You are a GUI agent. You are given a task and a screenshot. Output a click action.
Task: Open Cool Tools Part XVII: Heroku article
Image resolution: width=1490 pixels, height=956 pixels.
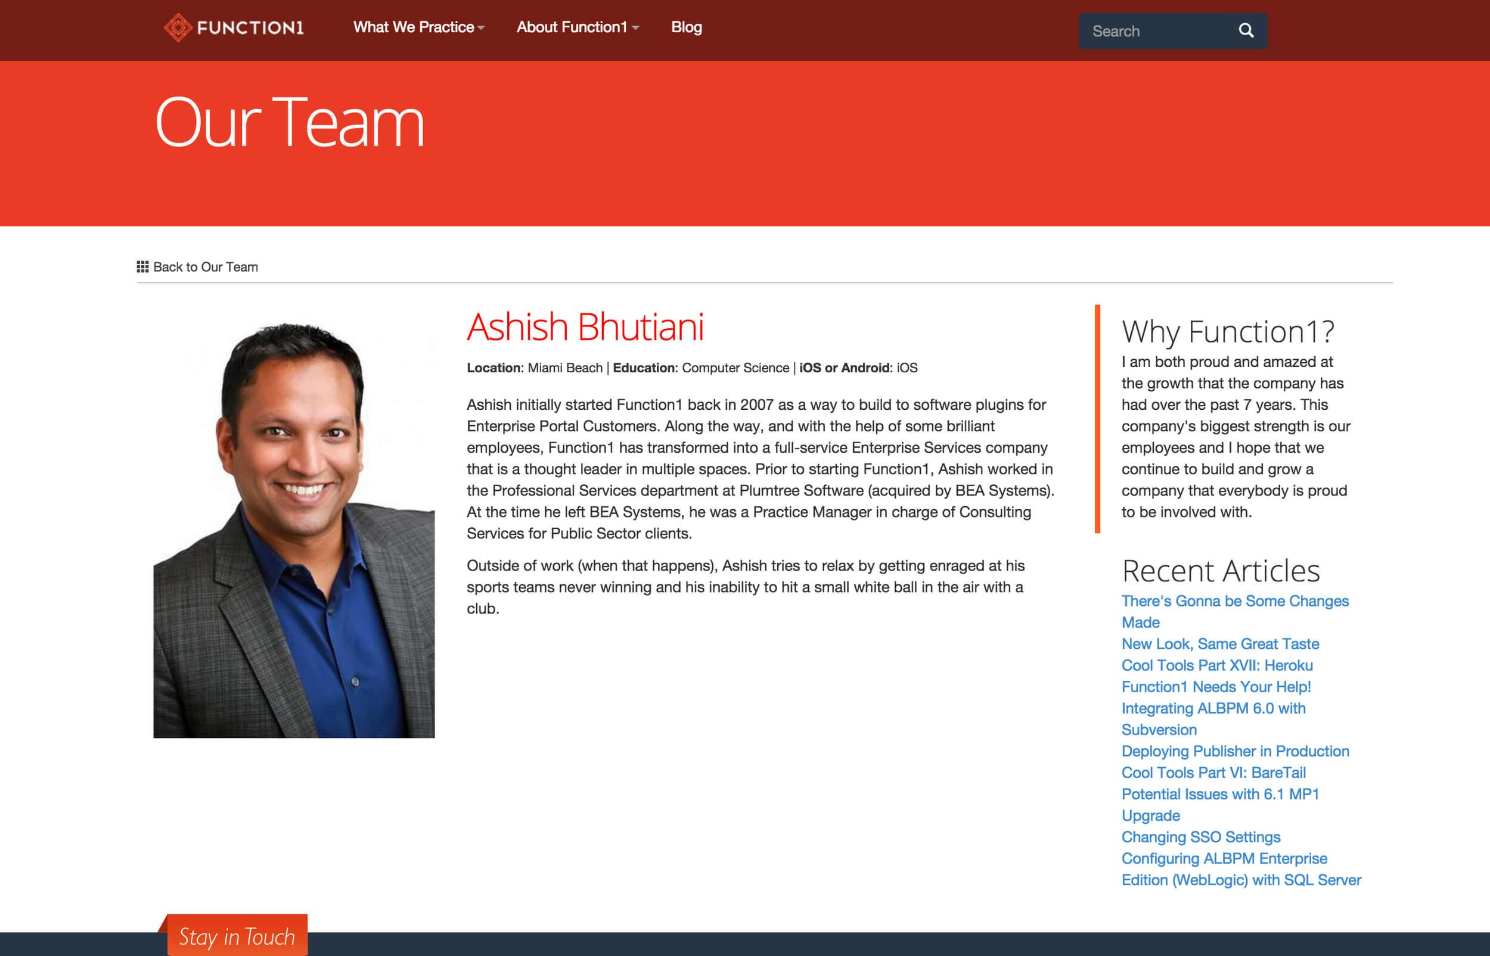click(1216, 665)
